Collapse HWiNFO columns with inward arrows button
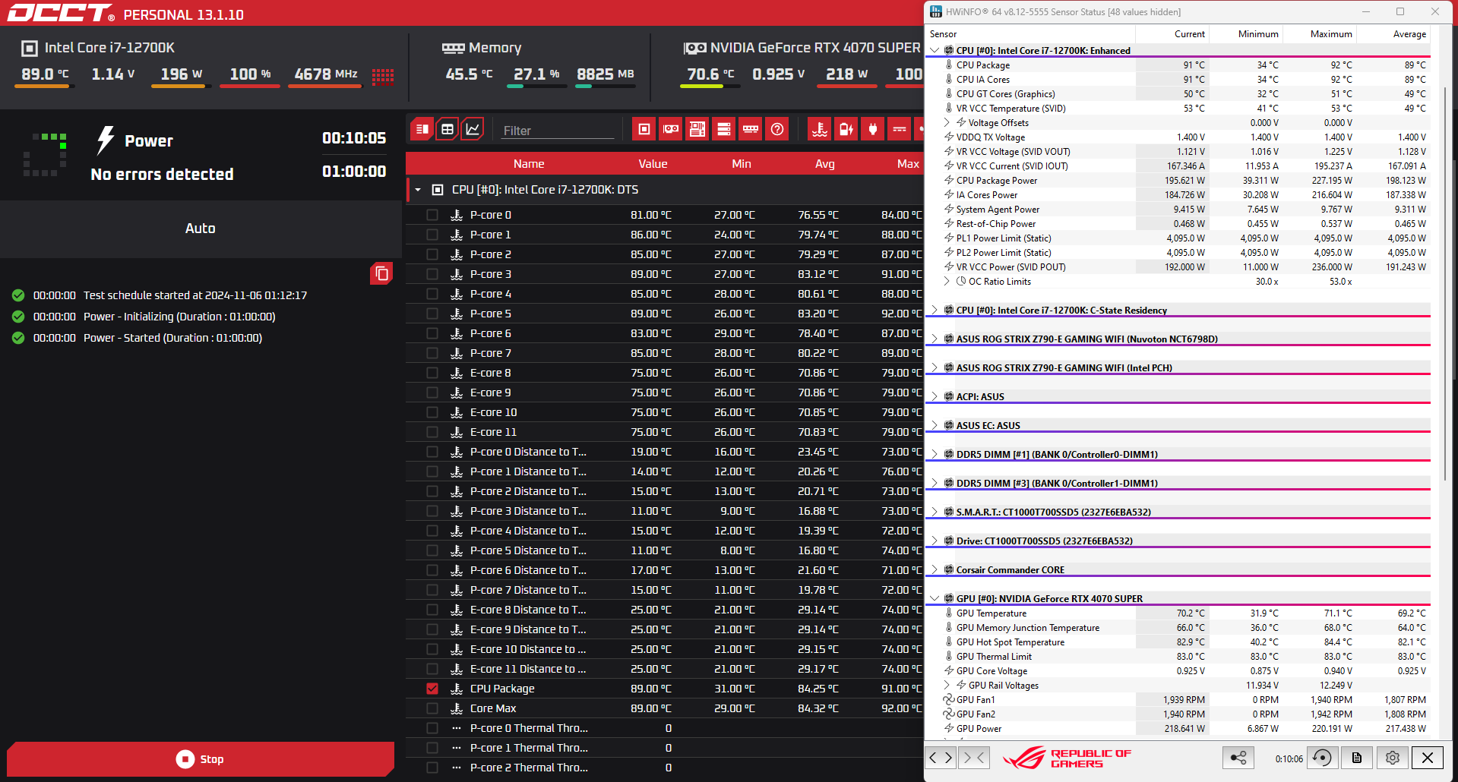Image resolution: width=1458 pixels, height=782 pixels. pyautogui.click(x=973, y=757)
